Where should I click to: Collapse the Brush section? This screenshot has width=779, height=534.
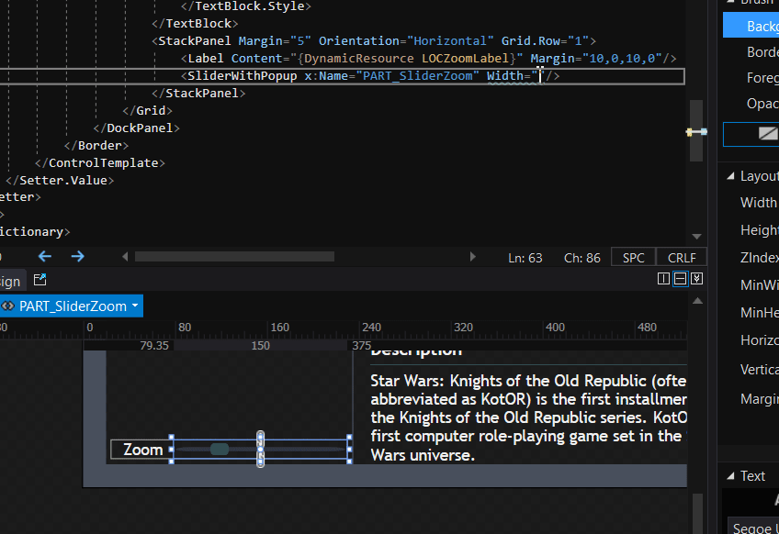(x=730, y=4)
